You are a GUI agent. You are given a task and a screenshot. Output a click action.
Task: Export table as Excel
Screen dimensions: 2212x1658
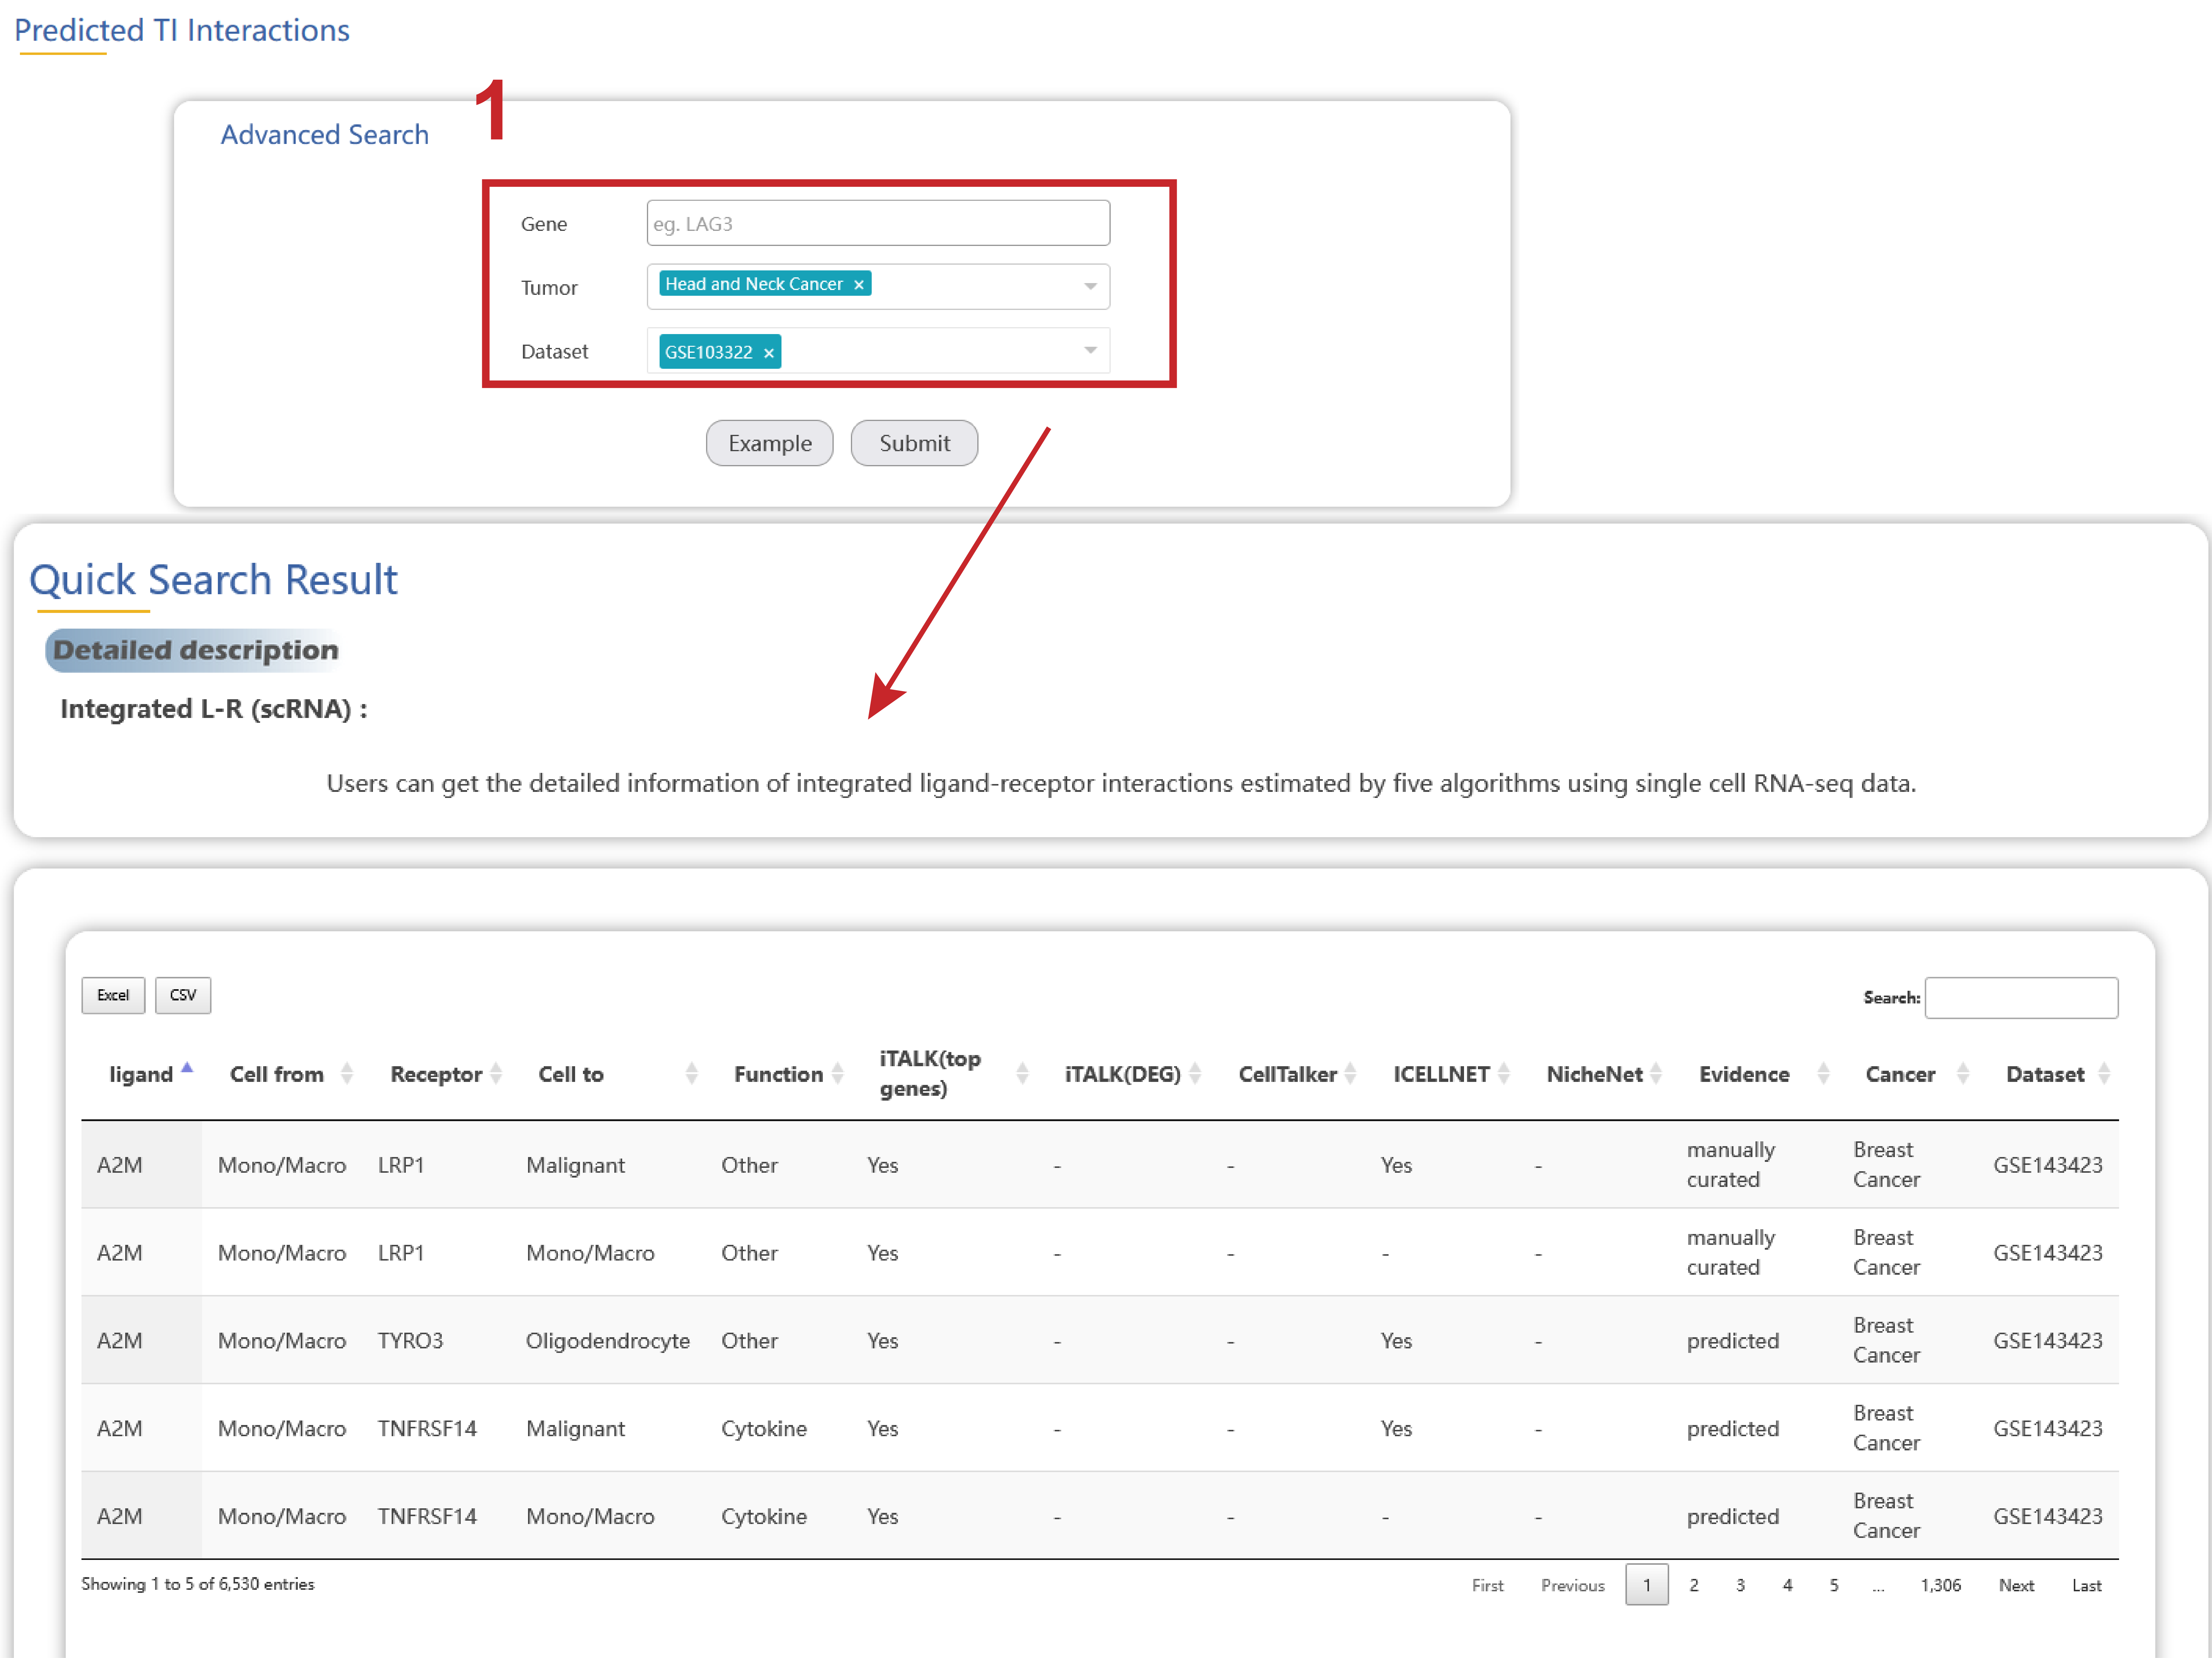[113, 995]
